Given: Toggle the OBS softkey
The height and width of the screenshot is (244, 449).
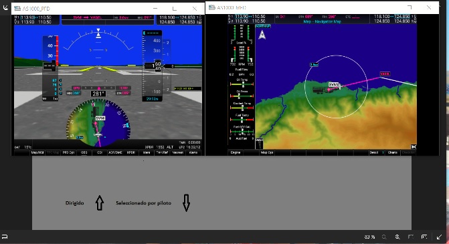Looking at the screenshot, I should [x=84, y=152].
